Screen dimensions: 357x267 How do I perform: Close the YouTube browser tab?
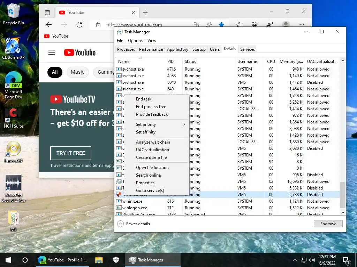click(134, 13)
